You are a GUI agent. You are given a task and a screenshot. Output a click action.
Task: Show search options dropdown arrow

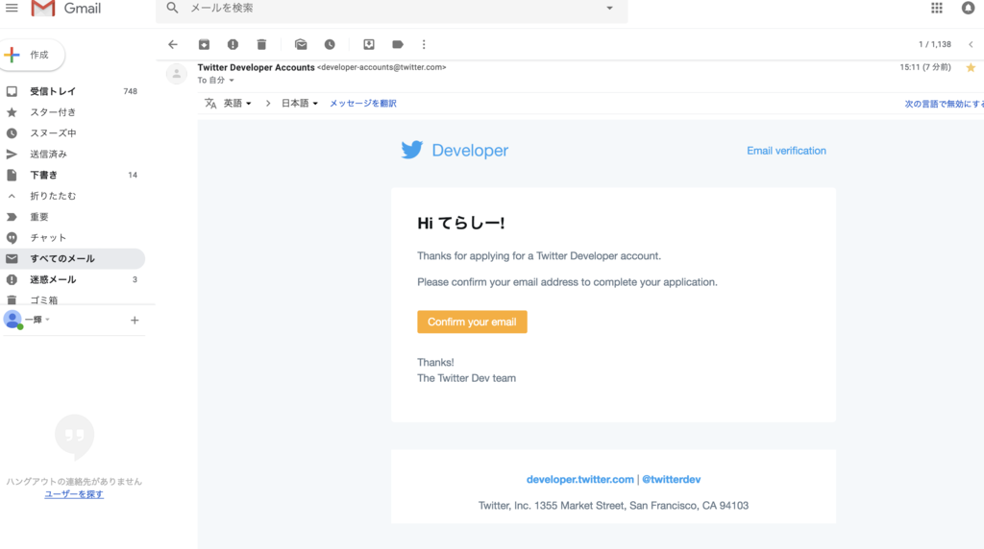(x=609, y=8)
